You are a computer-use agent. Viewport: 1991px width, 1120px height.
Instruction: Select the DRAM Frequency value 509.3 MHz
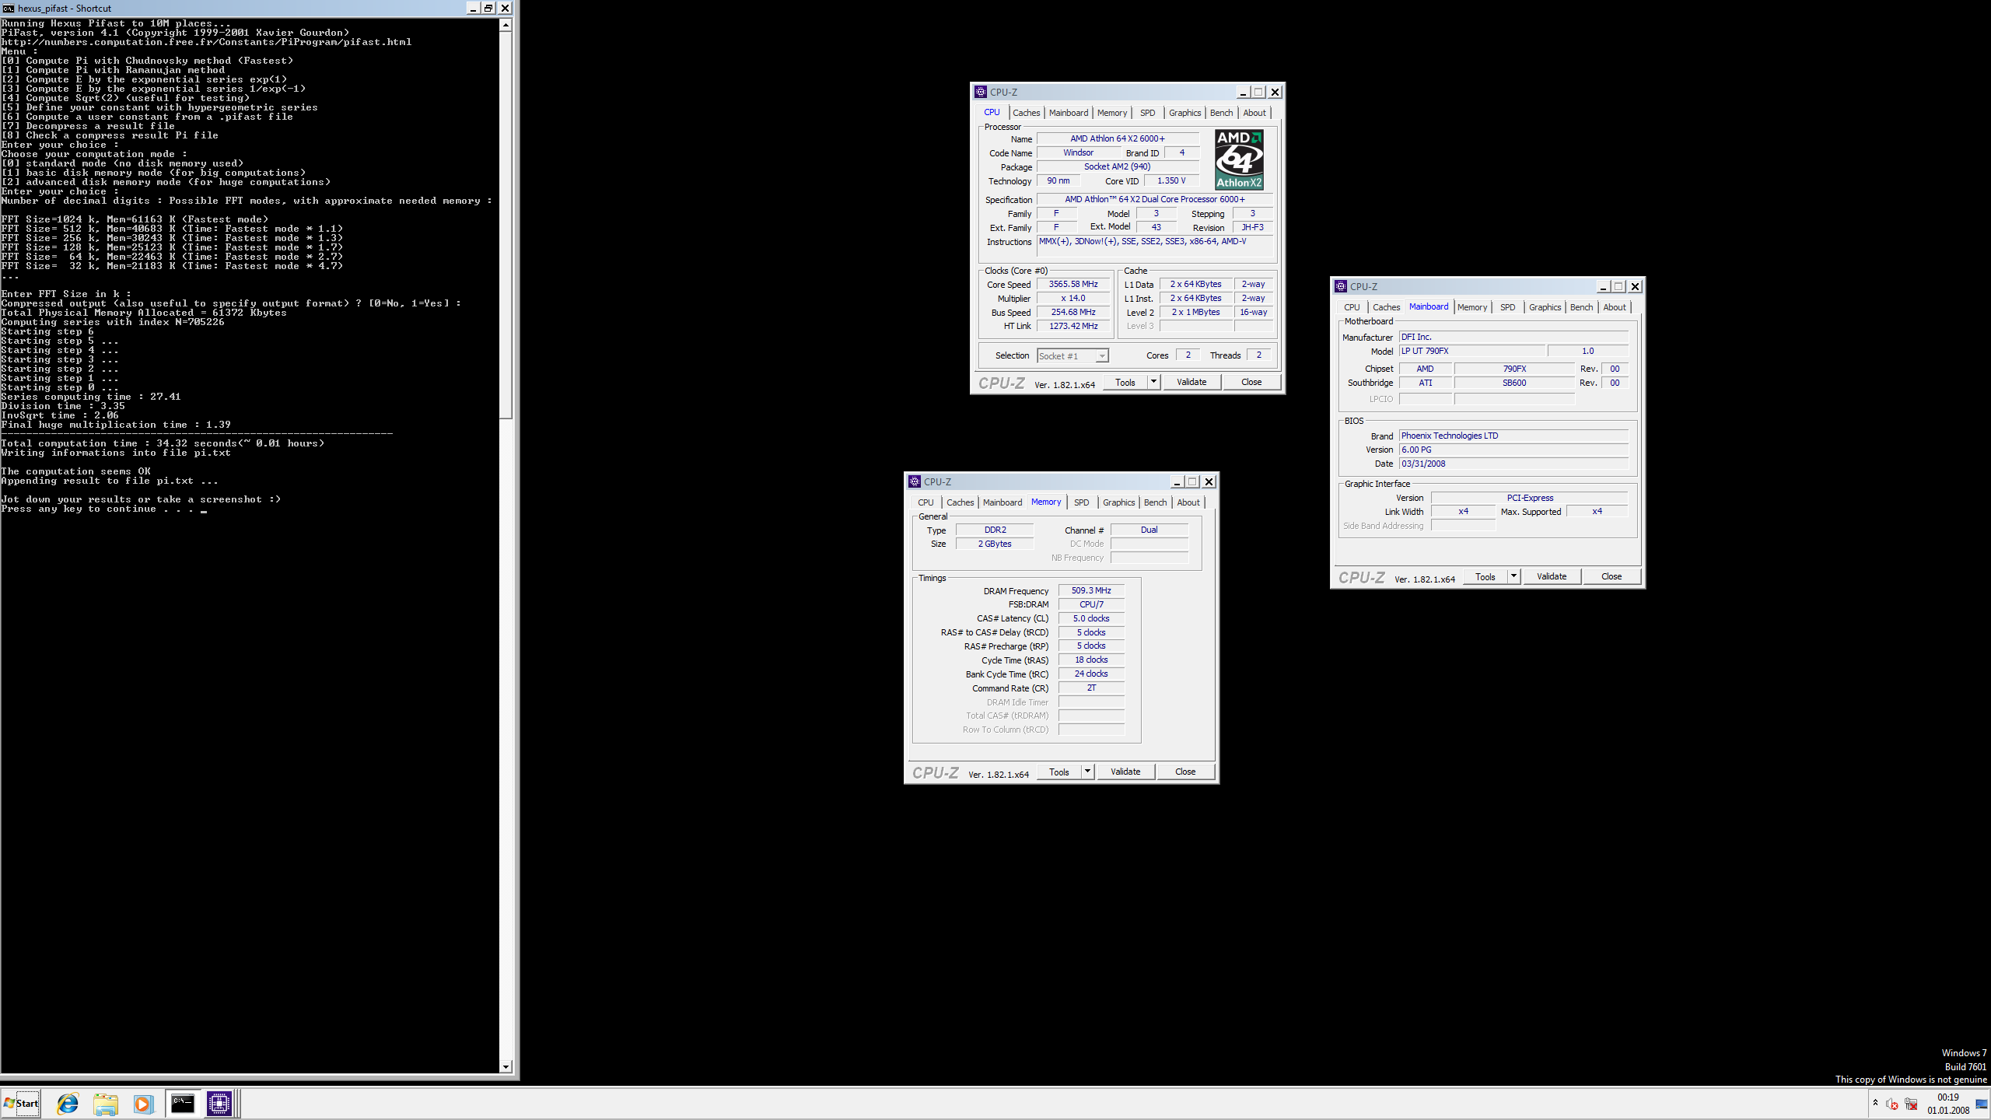click(1091, 590)
